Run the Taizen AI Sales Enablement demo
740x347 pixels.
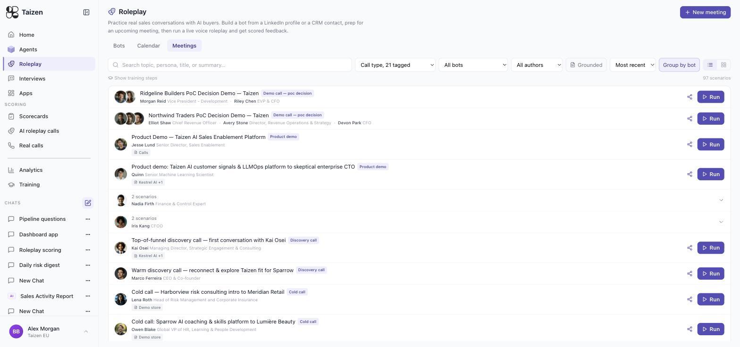click(711, 145)
